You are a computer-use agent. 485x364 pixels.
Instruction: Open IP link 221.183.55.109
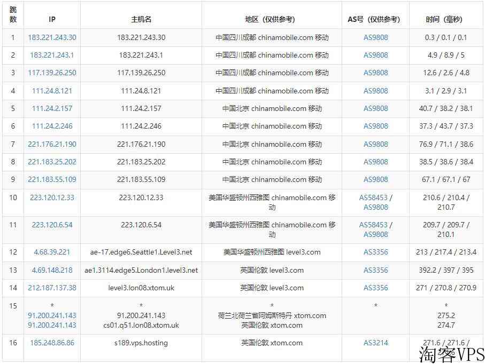coord(52,179)
